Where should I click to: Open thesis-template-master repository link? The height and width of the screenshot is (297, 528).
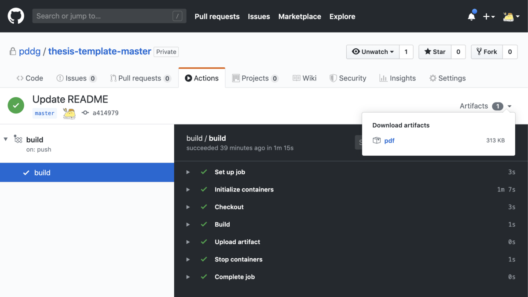(x=99, y=51)
